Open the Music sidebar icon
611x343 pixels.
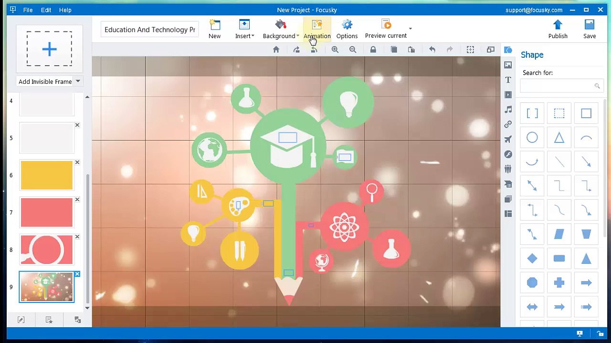tap(508, 110)
